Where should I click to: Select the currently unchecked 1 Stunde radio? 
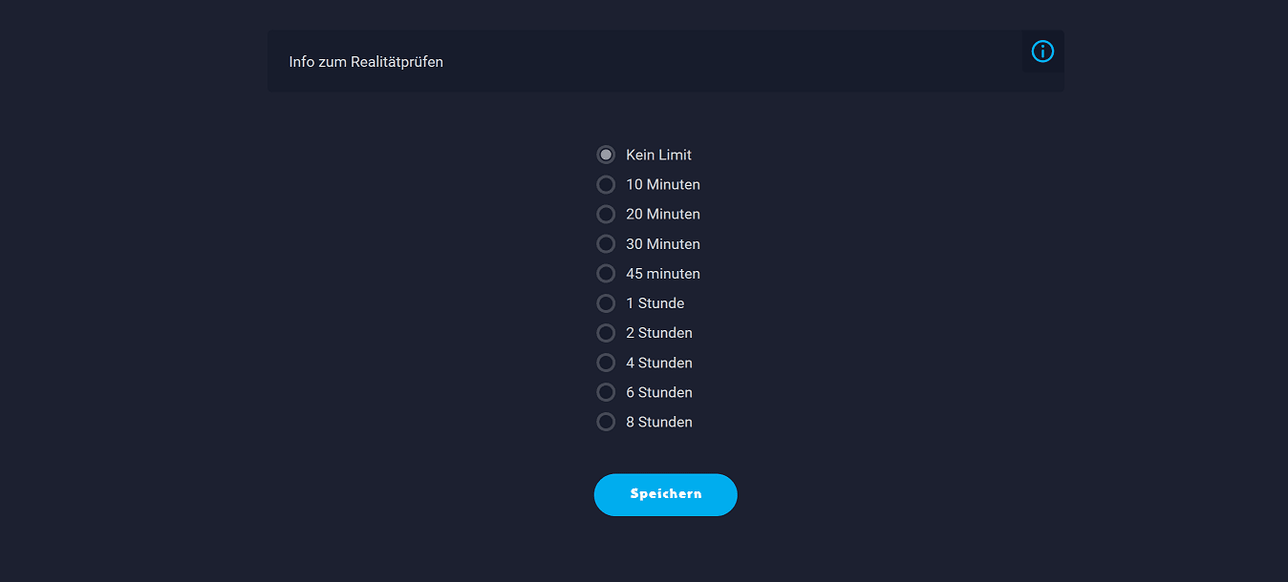coord(606,303)
